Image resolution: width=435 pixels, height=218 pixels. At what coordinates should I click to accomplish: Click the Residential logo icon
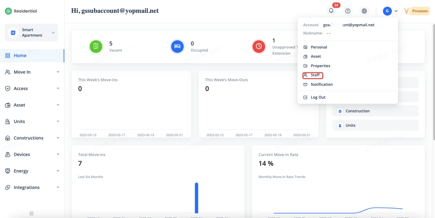pos(8,11)
